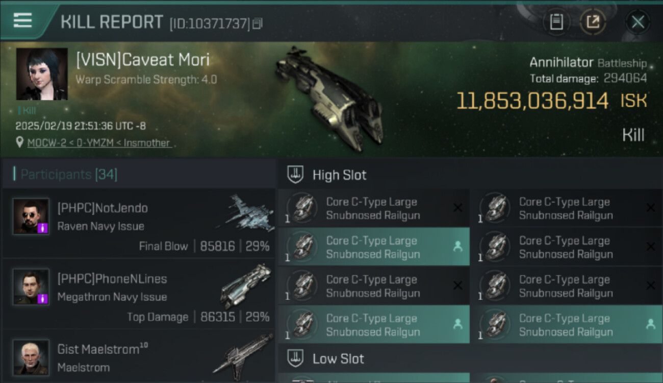Click the dropped-loot icon on the bottom-right railgun
663x383 pixels.
pyautogui.click(x=650, y=324)
